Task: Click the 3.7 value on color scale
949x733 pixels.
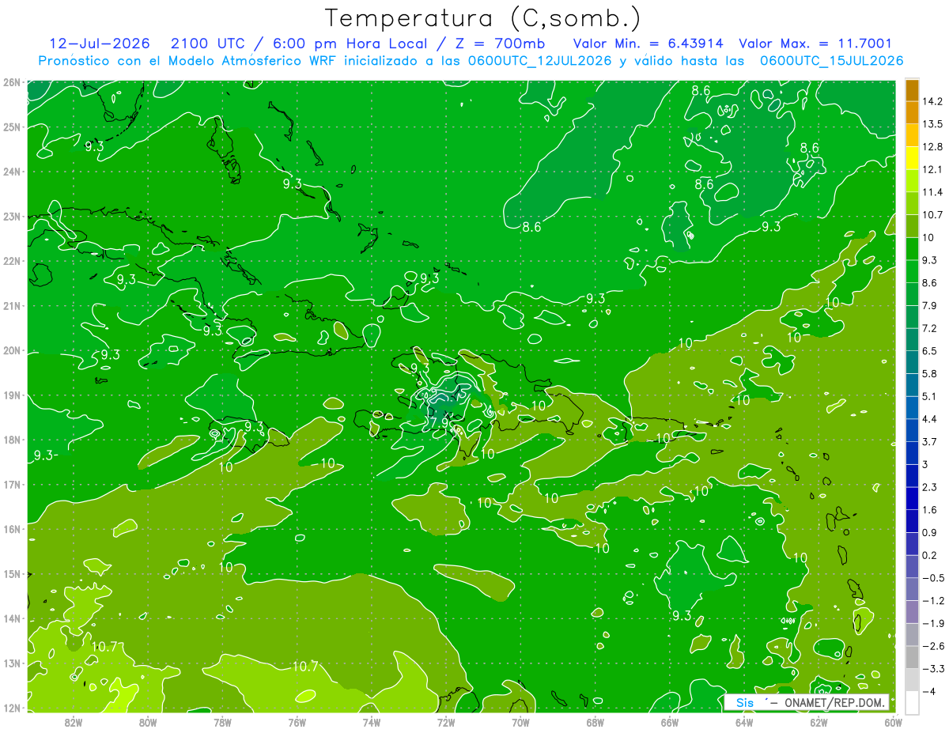Action: coord(931,441)
